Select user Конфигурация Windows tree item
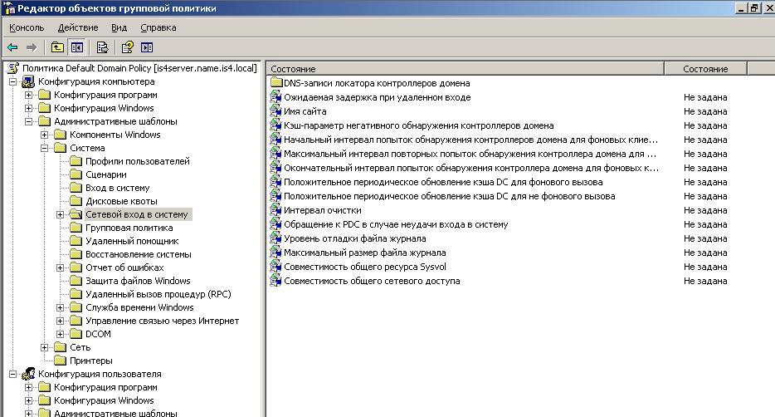 104,400
